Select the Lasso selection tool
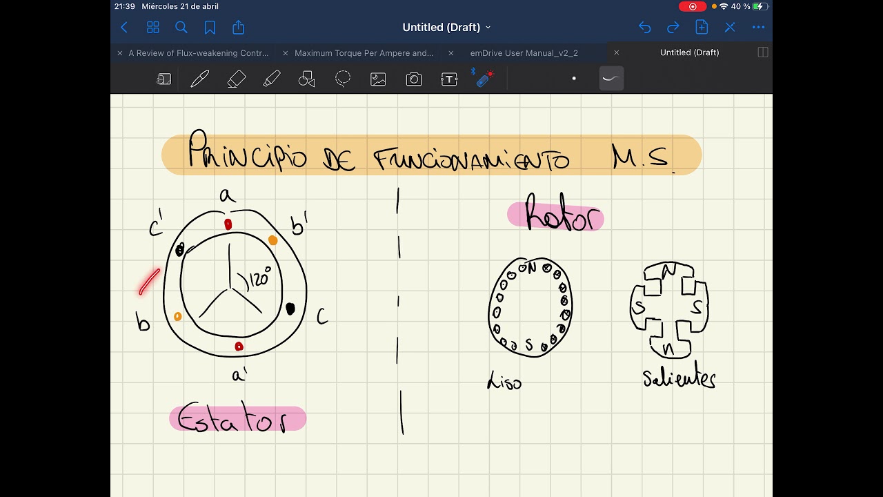Screen dimensions: 883x497 [x=343, y=79]
